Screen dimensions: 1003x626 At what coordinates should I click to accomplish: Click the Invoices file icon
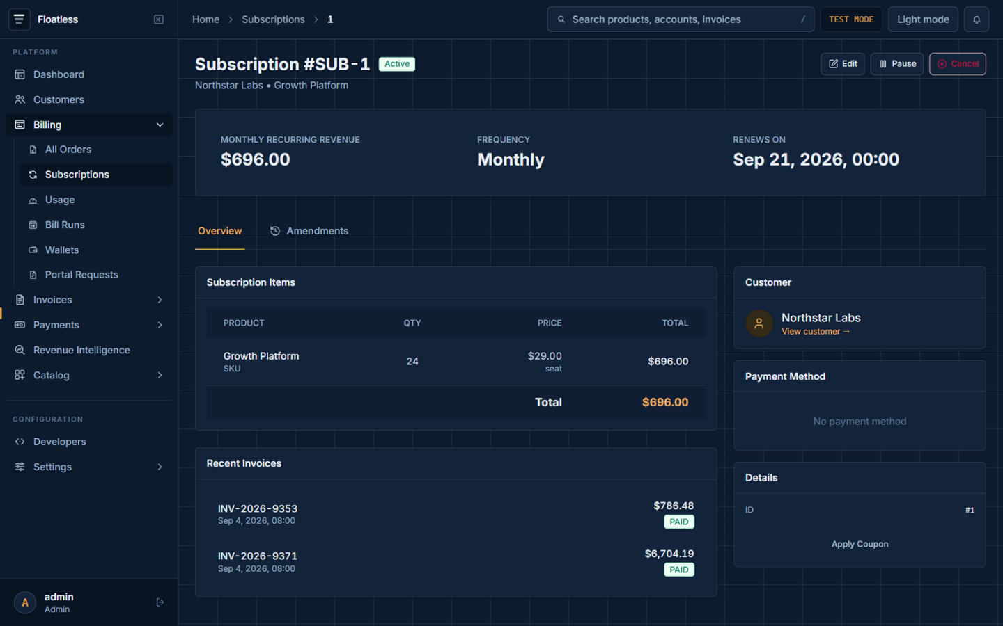click(x=20, y=300)
